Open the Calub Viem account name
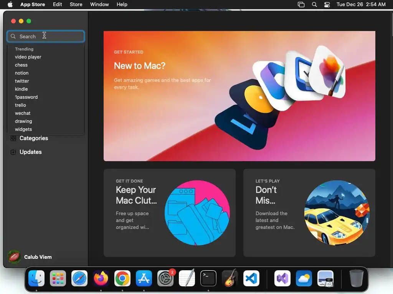 [38, 257]
